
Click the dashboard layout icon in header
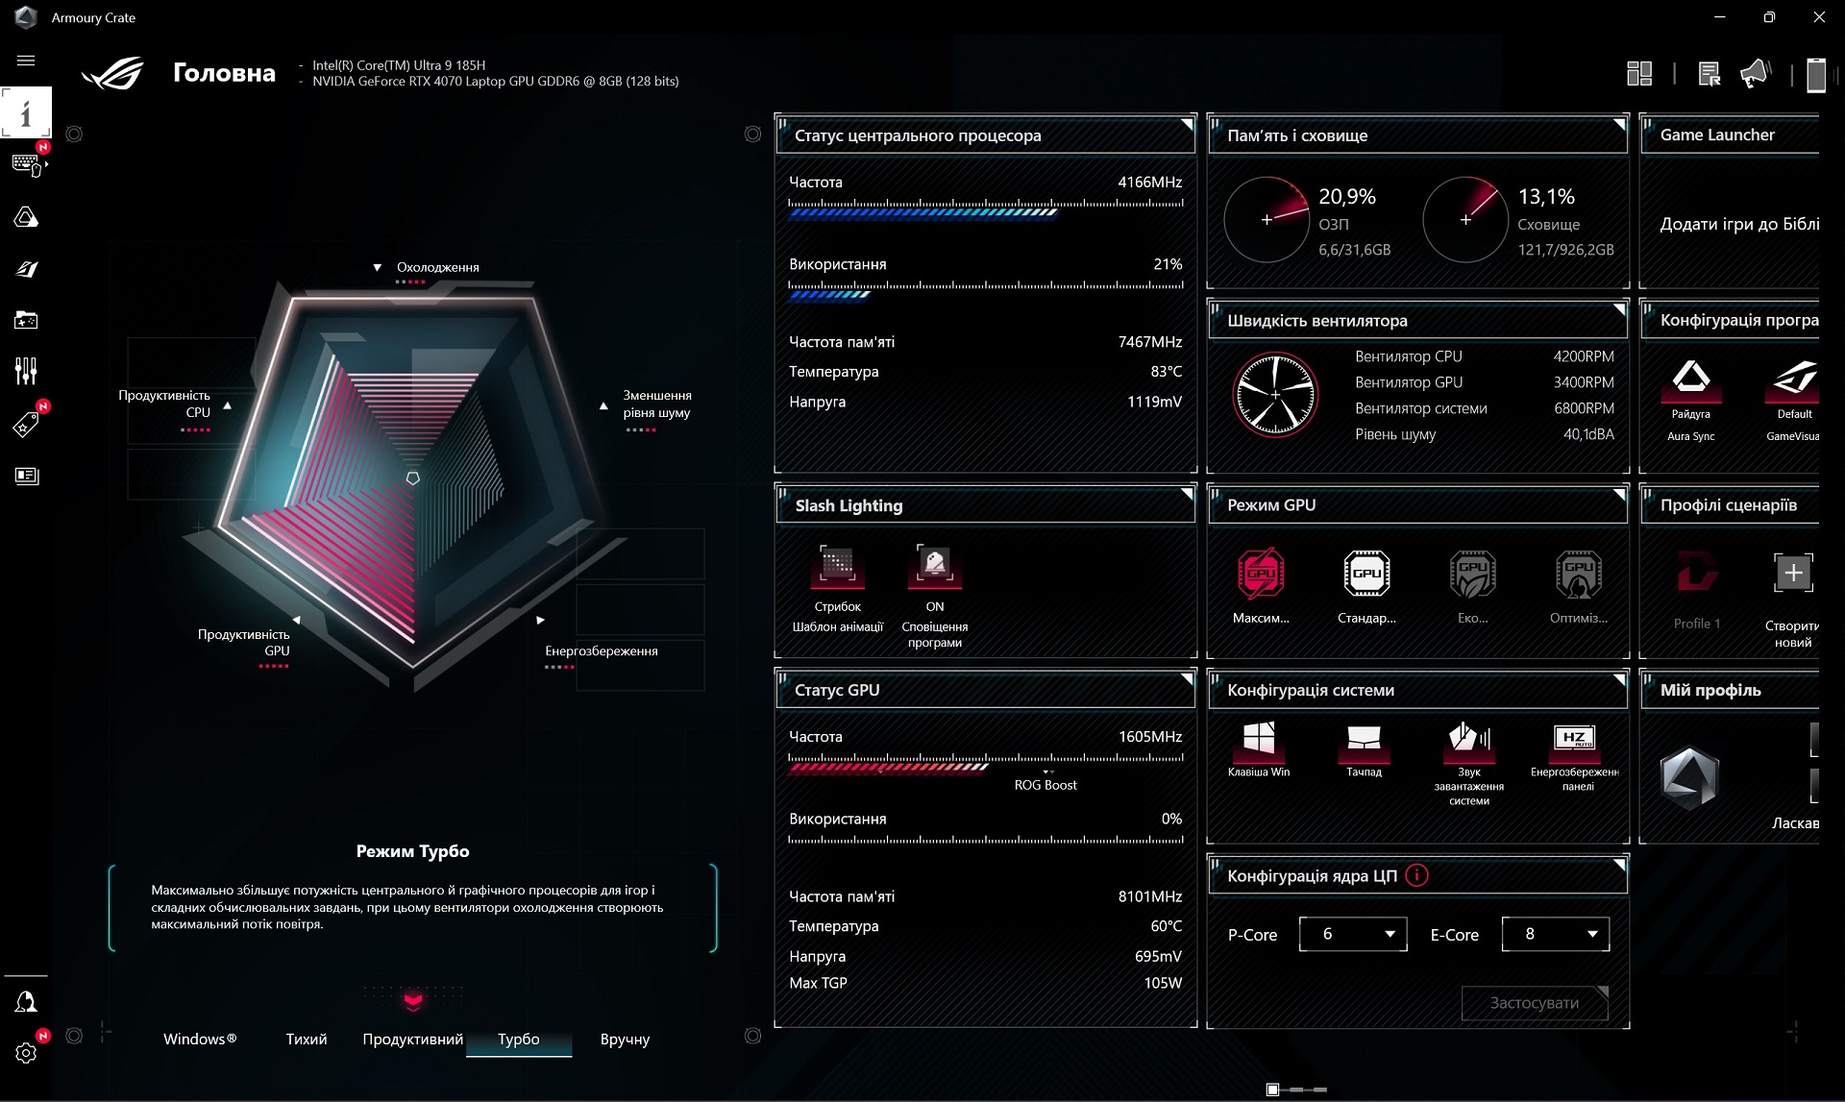1639,74
